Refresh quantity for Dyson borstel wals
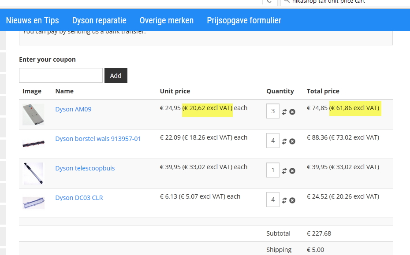The image size is (410, 255). tap(284, 141)
